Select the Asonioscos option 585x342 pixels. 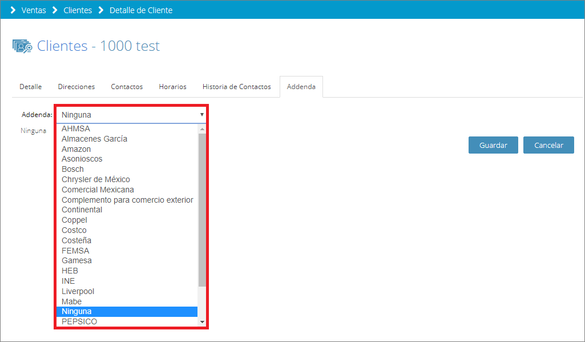[x=127, y=159]
